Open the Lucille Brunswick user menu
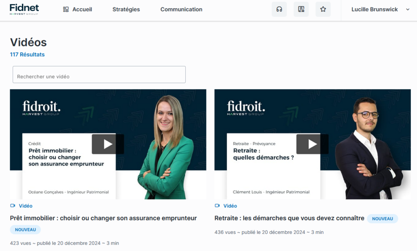Viewport: 417px width, 251px height. pyautogui.click(x=380, y=10)
